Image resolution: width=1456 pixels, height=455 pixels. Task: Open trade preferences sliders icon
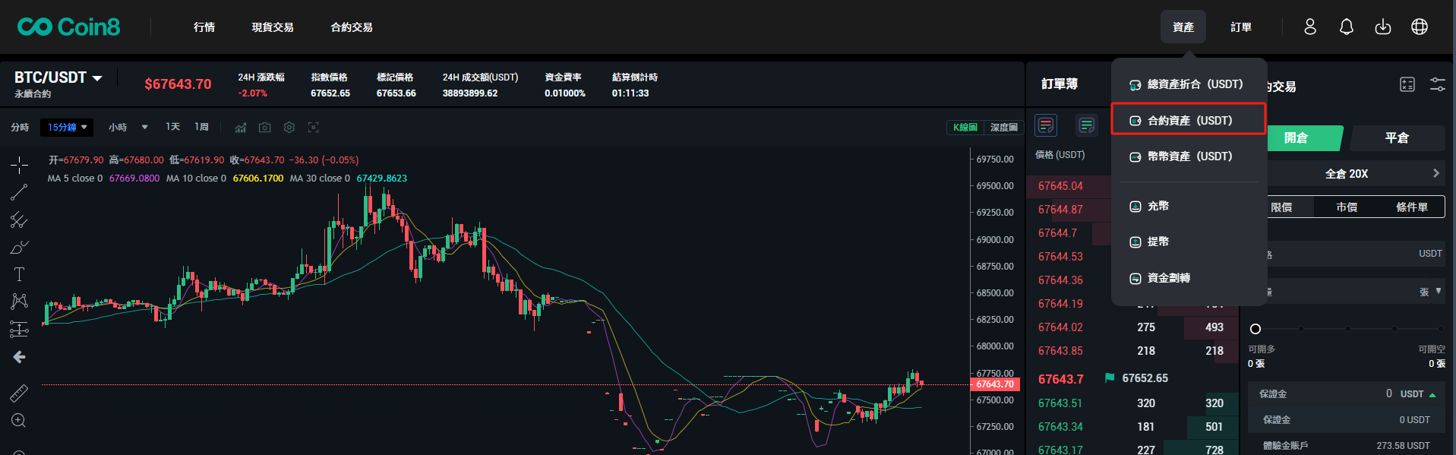pos(1438,84)
